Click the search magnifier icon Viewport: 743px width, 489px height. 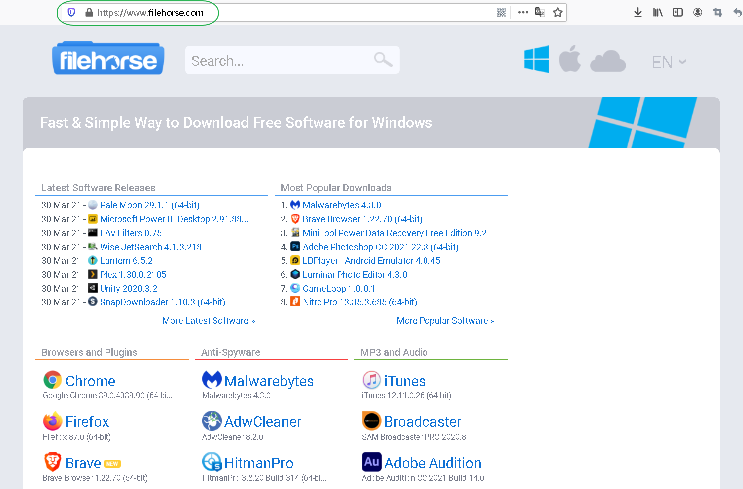(383, 60)
